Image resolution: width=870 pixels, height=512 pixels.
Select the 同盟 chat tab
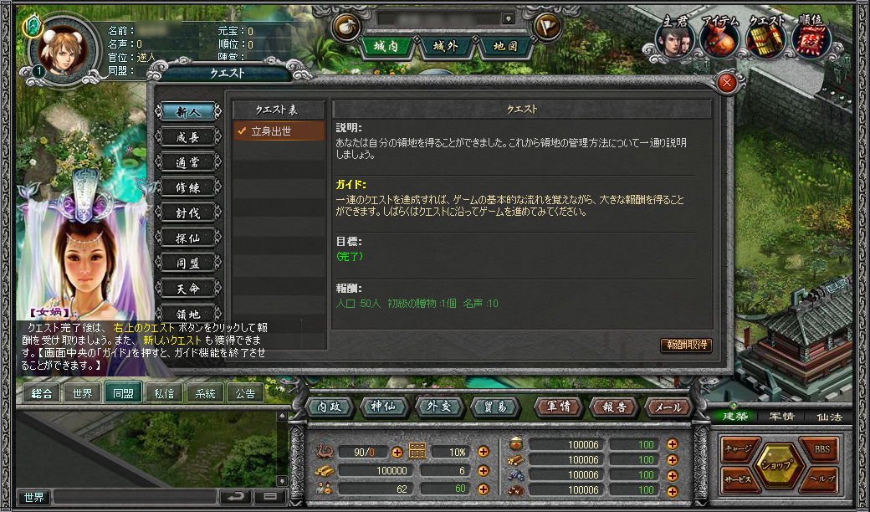(x=123, y=394)
